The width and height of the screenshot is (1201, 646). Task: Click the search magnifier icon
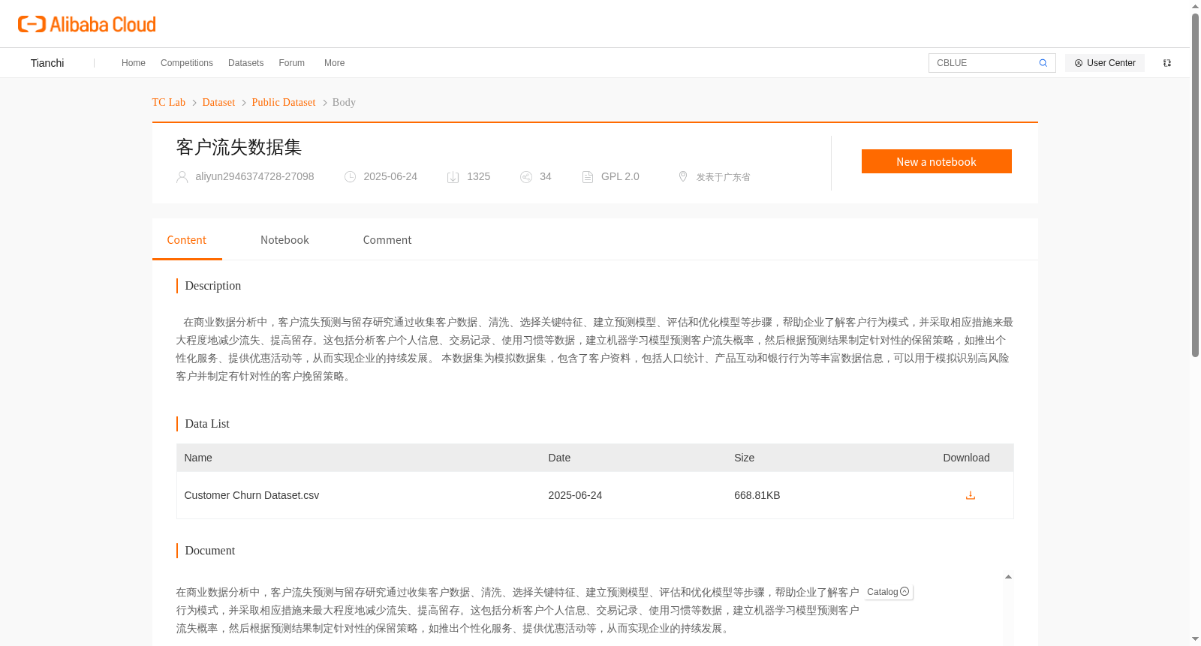point(1043,63)
